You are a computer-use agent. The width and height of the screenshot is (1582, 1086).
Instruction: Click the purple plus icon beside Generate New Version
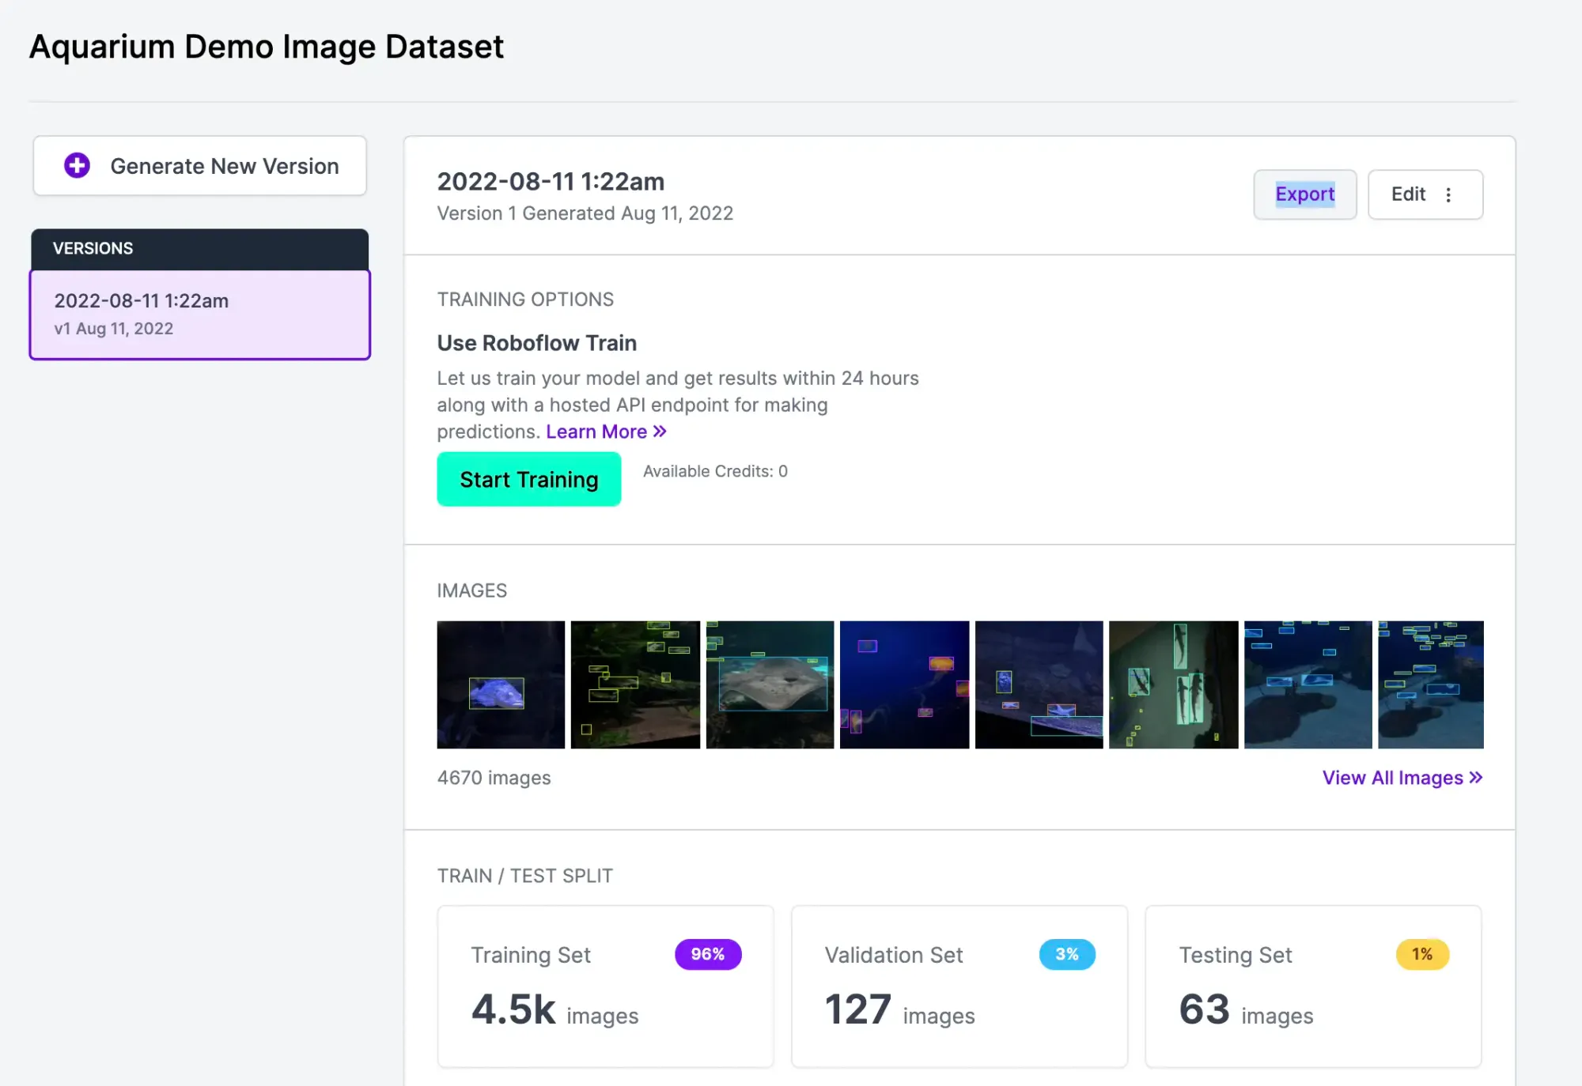(x=77, y=166)
